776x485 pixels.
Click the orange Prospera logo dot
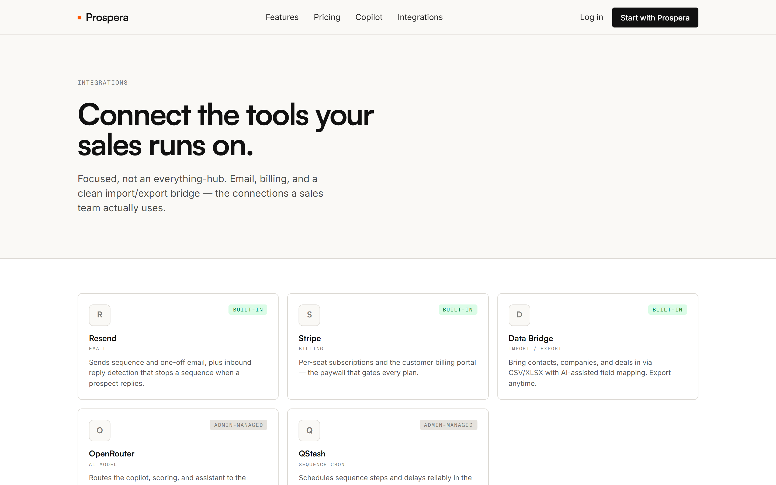coord(79,18)
